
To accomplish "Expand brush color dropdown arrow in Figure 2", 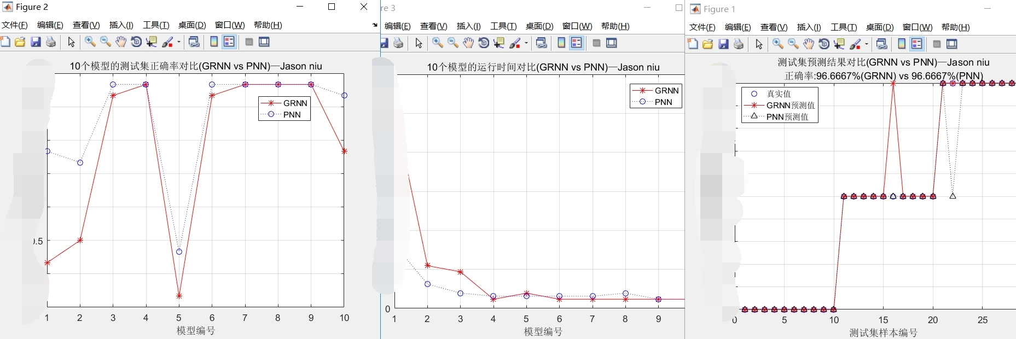I will pos(179,42).
